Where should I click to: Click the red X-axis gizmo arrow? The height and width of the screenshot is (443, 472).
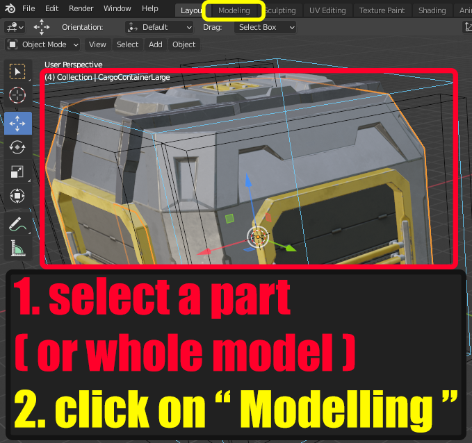pyautogui.click(x=204, y=251)
